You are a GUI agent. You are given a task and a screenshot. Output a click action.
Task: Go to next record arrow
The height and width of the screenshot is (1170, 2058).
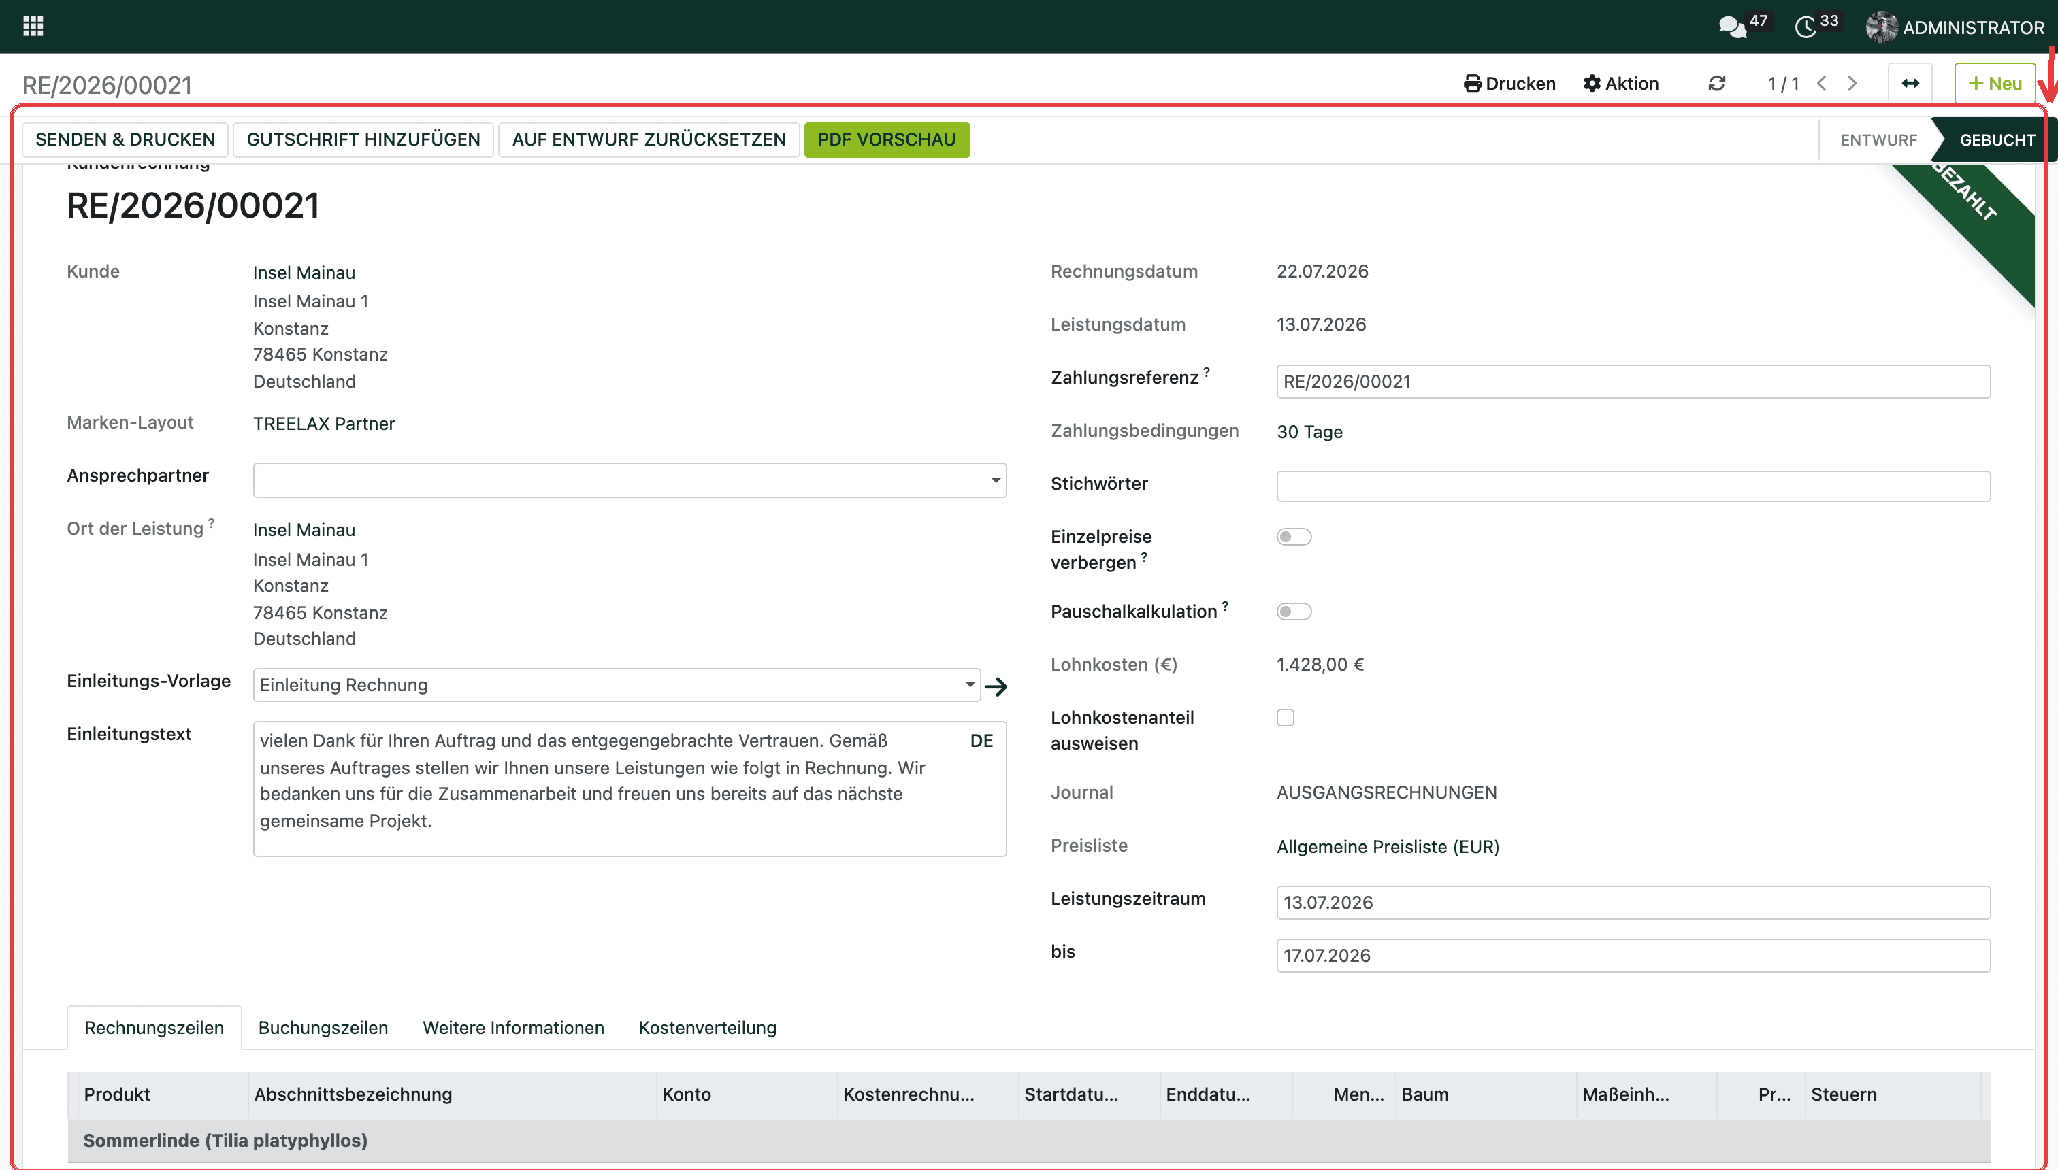(x=1852, y=84)
